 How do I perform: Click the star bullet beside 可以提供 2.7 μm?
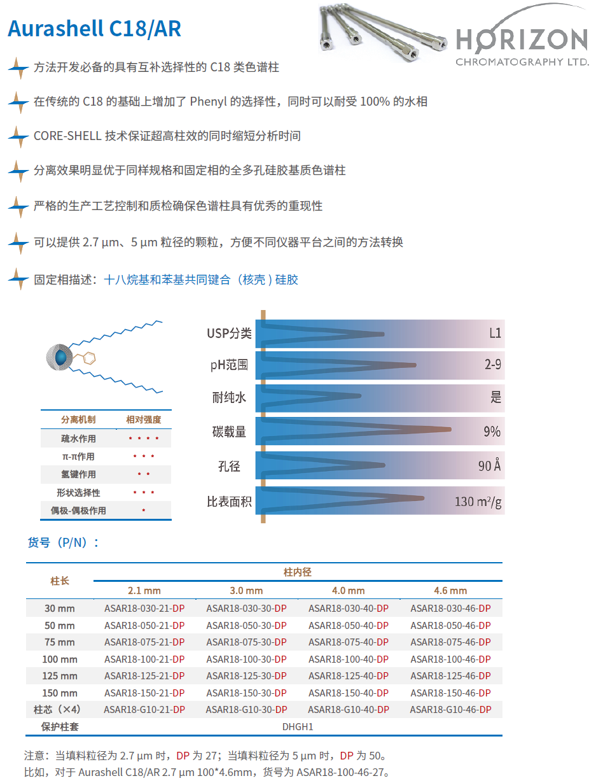click(18, 242)
